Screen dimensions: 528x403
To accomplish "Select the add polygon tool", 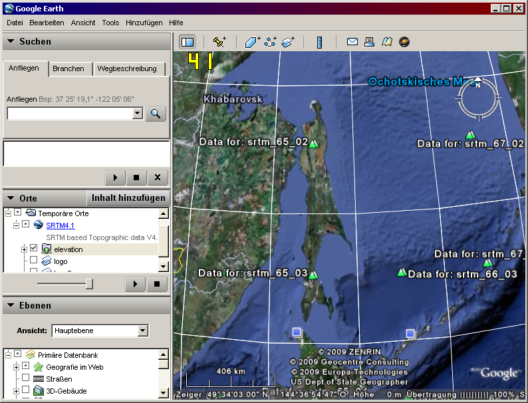I will pos(253,42).
